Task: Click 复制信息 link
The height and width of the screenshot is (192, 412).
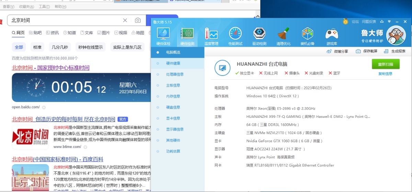Action: (385, 74)
